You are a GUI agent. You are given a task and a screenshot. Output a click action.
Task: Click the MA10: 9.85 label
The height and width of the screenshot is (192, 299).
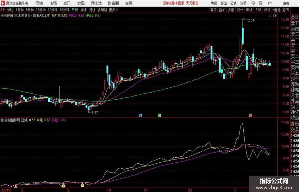pos(60,15)
